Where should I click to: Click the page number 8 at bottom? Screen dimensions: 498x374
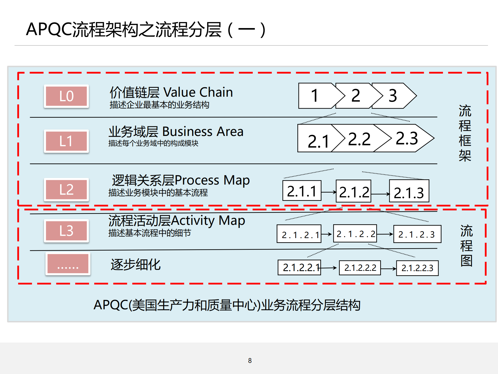[250, 360]
